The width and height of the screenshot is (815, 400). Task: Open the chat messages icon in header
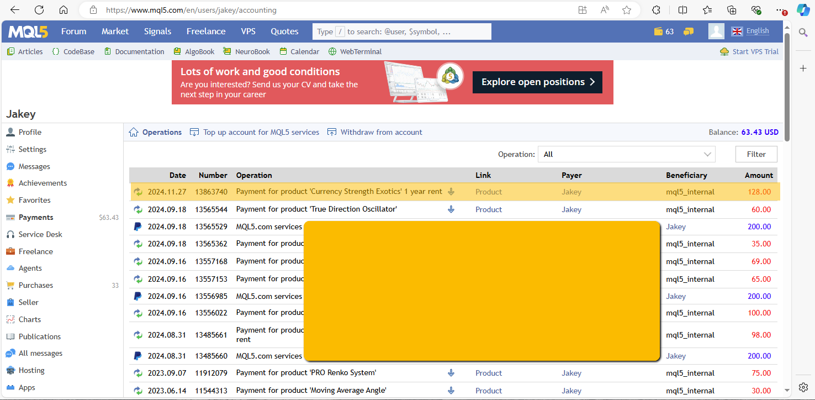point(689,31)
